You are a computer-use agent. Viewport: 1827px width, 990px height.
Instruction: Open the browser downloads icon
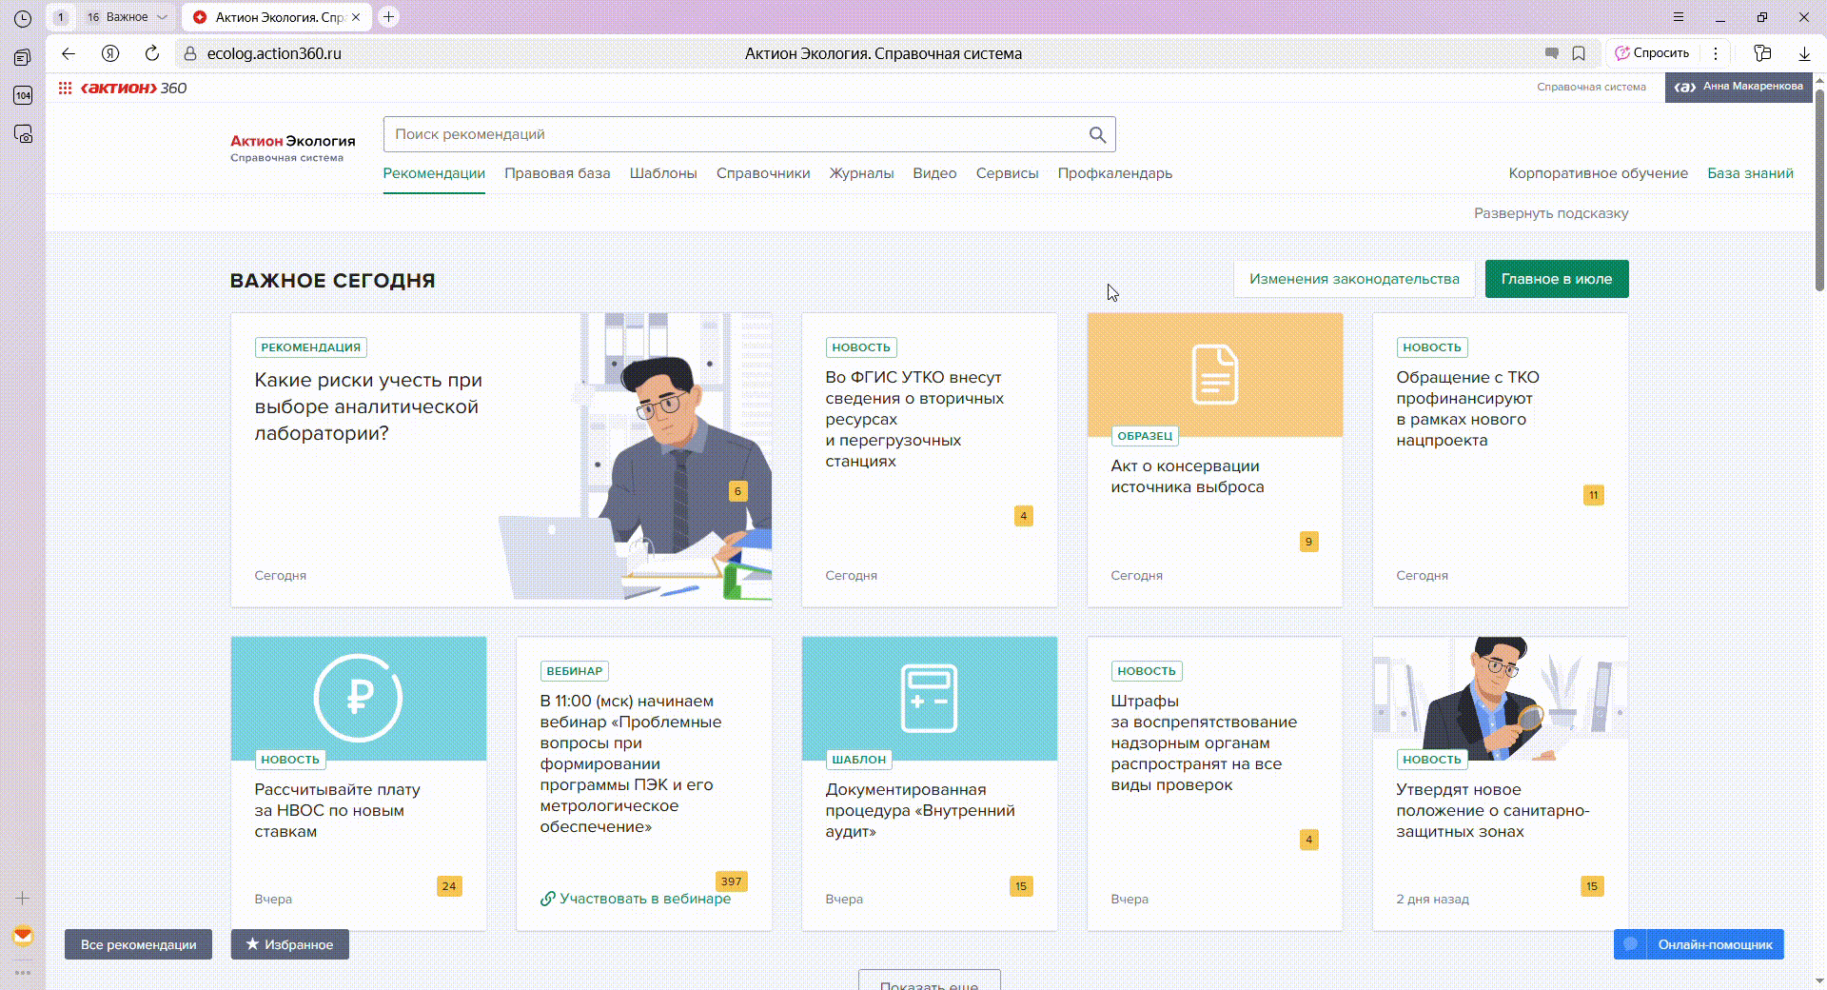click(1803, 53)
